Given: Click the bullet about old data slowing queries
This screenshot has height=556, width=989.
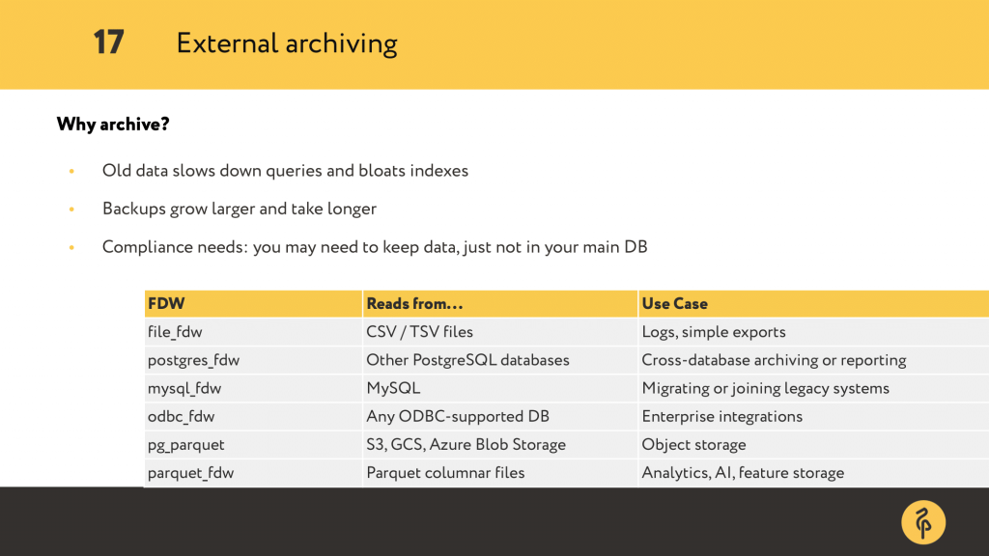Looking at the screenshot, I should (x=285, y=171).
